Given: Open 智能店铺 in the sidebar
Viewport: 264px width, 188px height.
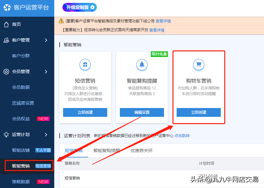Looking at the screenshot, I should [21, 150].
